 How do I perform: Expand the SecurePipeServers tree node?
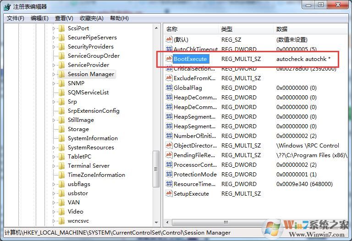[54, 38]
